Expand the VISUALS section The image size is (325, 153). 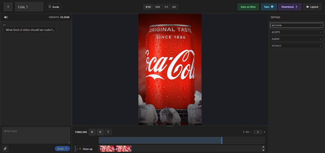pos(296,46)
